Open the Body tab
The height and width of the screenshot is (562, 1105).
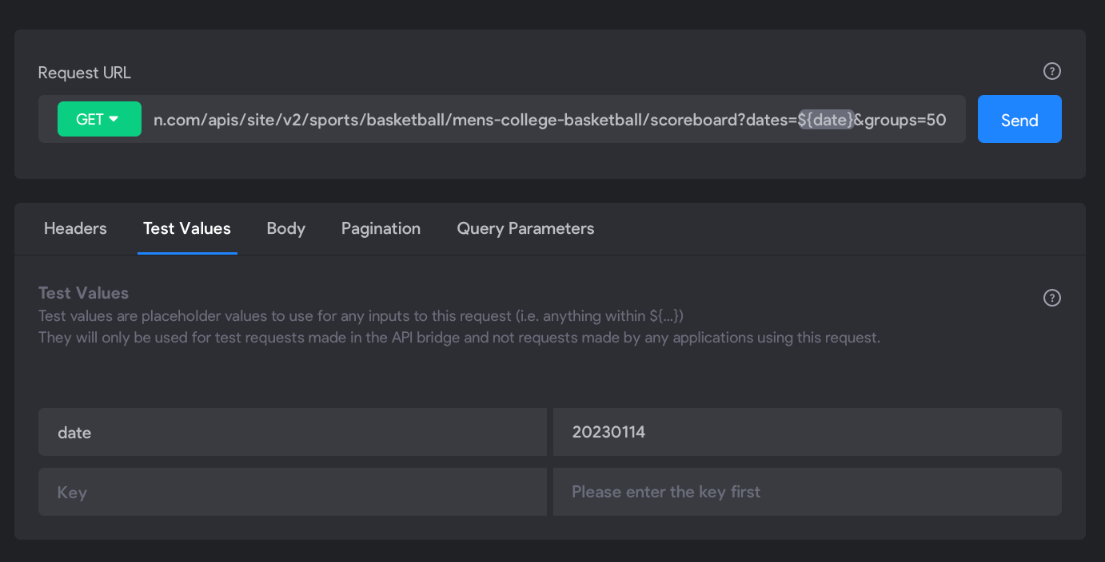pos(286,228)
